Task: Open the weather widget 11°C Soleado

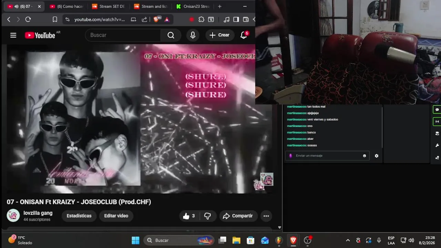Action: (21, 240)
